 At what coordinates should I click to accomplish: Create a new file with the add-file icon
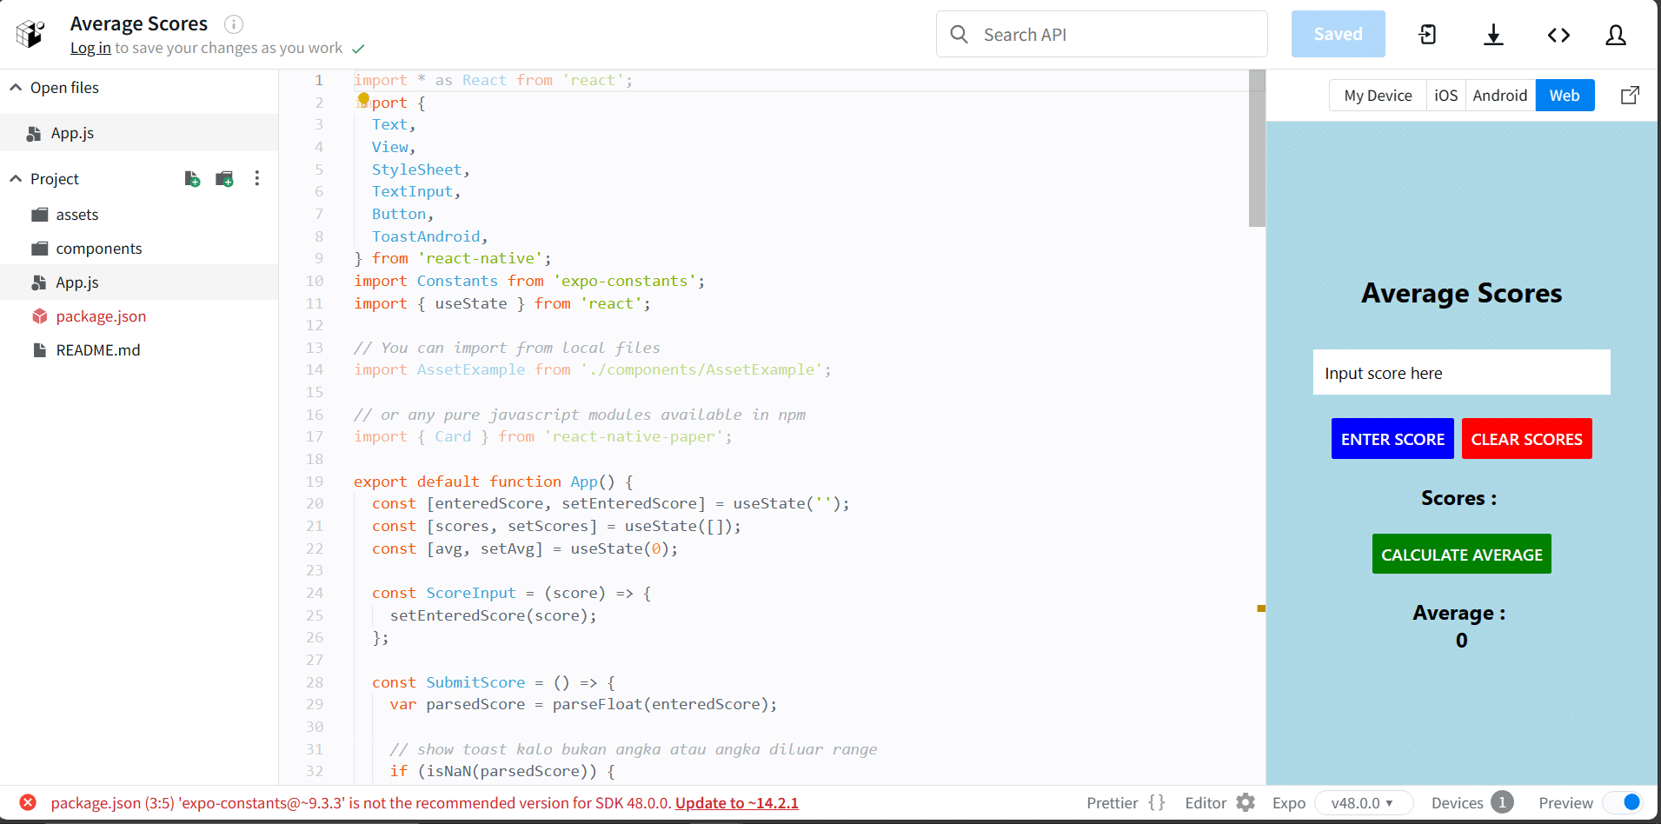[x=192, y=178]
